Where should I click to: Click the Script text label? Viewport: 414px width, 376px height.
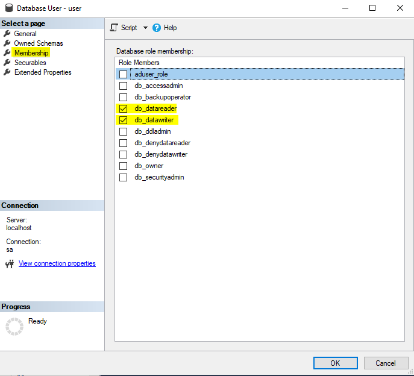[129, 28]
